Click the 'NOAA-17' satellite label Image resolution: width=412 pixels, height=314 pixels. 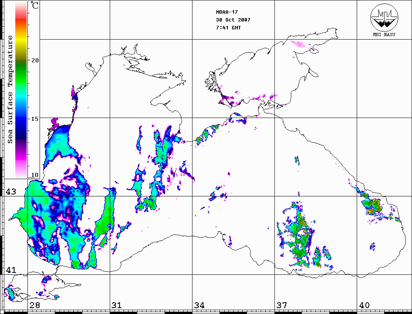(x=227, y=12)
